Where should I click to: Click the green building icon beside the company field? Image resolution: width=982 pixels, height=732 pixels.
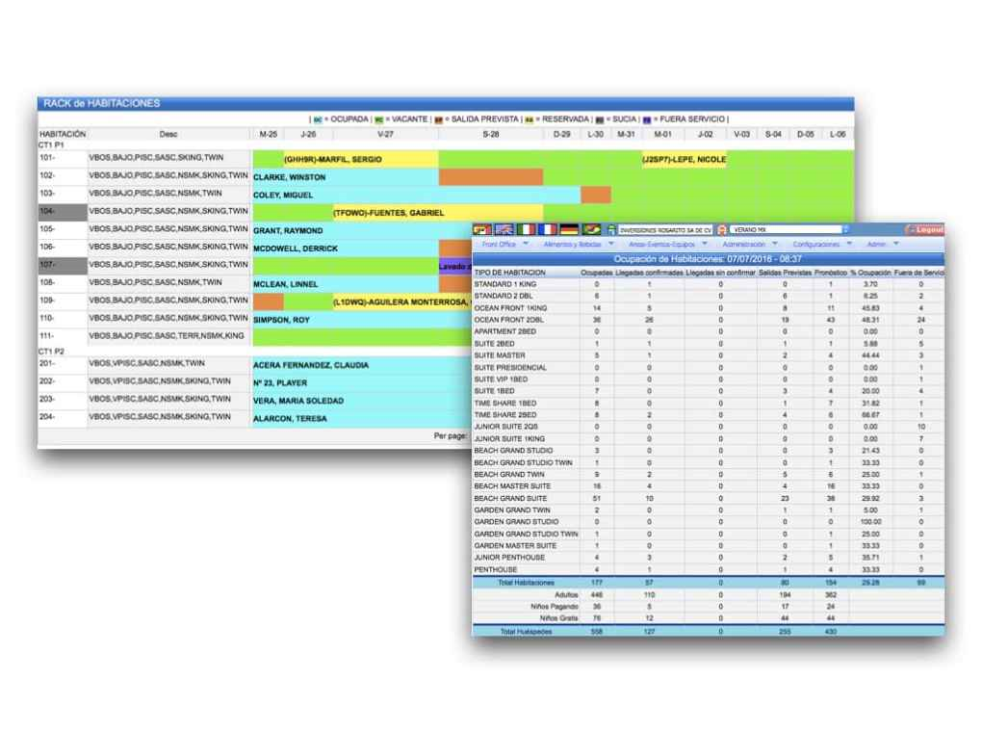pyautogui.click(x=611, y=230)
